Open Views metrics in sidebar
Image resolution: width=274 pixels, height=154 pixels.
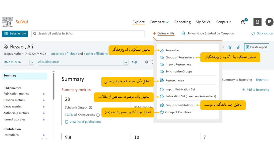pyautogui.click(x=13, y=106)
